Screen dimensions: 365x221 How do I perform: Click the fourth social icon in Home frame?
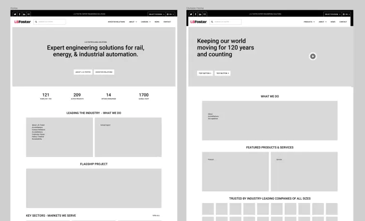click(x=29, y=14)
